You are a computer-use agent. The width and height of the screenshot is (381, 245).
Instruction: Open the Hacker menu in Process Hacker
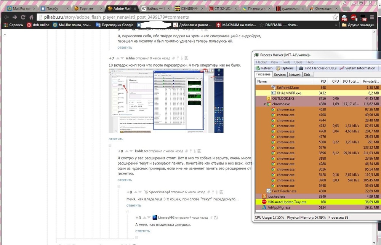click(261, 62)
